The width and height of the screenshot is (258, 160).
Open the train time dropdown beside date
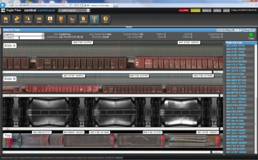pos(32,38)
